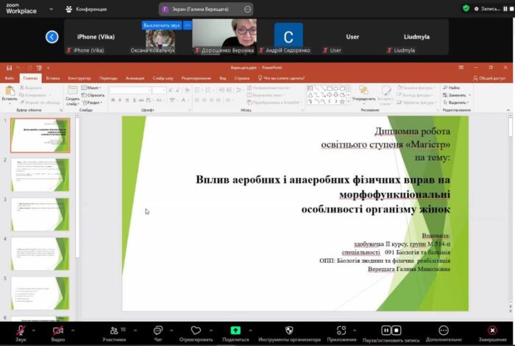Select slide 2 thumbnail in slide panel
The width and height of the screenshot is (515, 346).
42,174
